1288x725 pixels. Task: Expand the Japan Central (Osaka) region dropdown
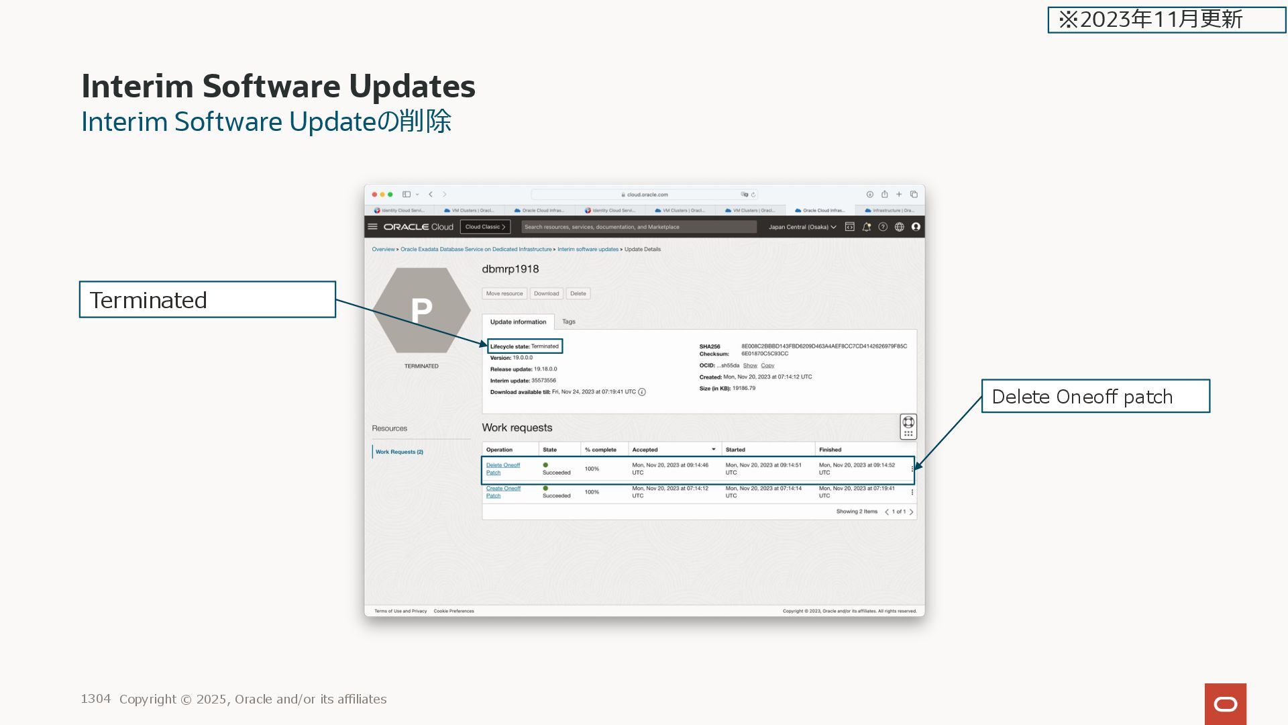(802, 227)
